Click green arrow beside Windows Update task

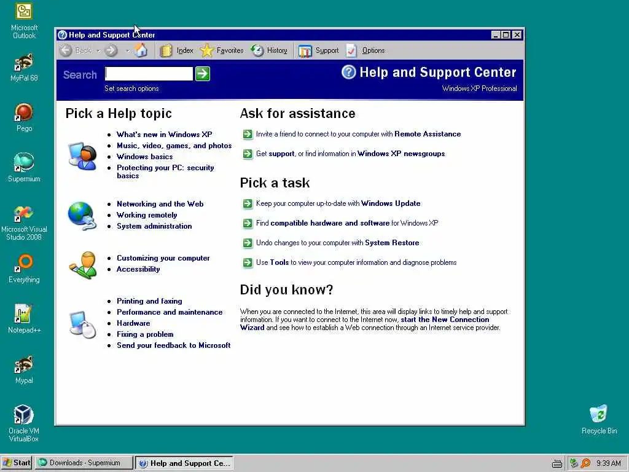[248, 203]
